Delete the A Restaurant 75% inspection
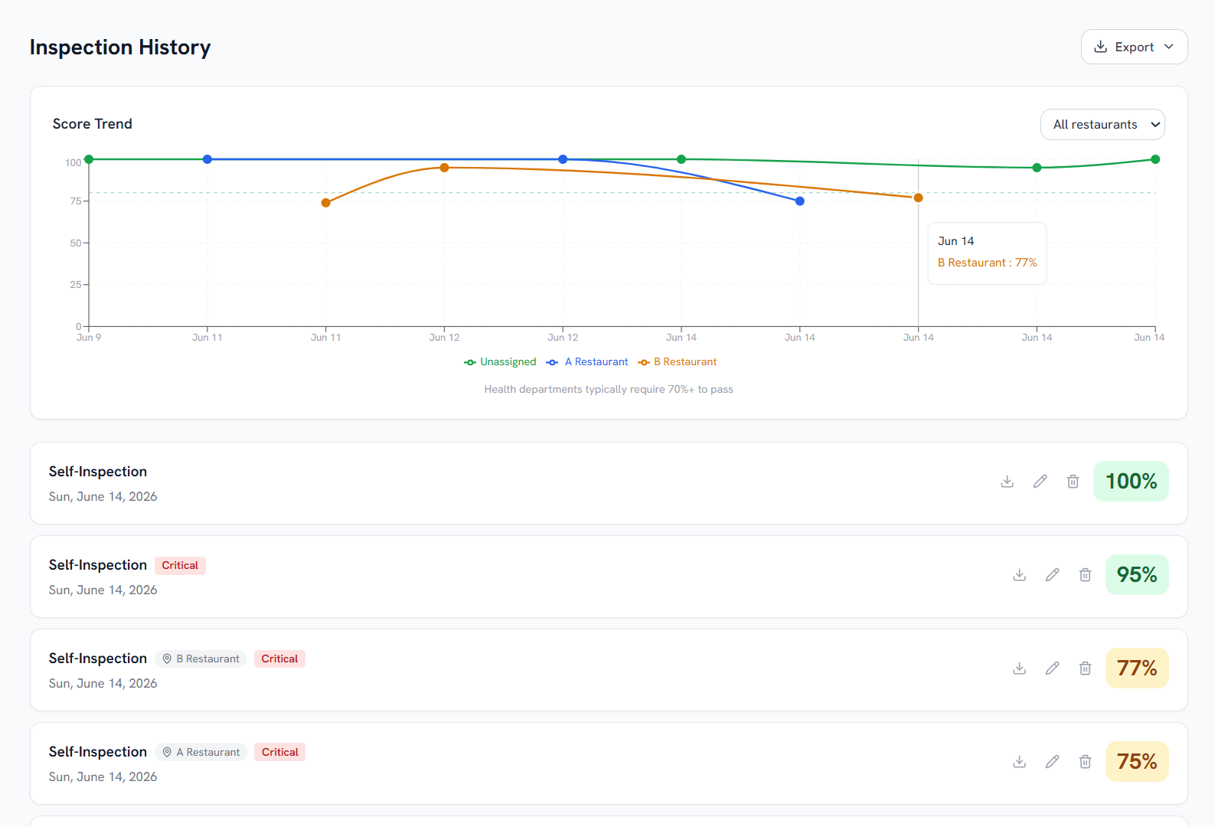This screenshot has height=827, width=1215. coord(1085,762)
